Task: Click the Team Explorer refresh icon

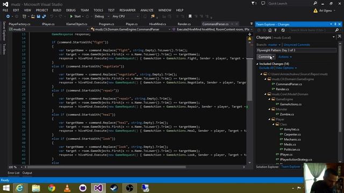Action: pyautogui.click(x=283, y=30)
